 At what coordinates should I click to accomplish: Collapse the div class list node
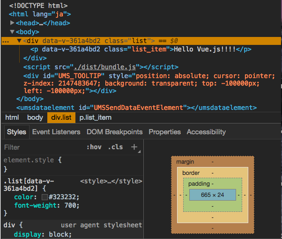tap(19, 41)
